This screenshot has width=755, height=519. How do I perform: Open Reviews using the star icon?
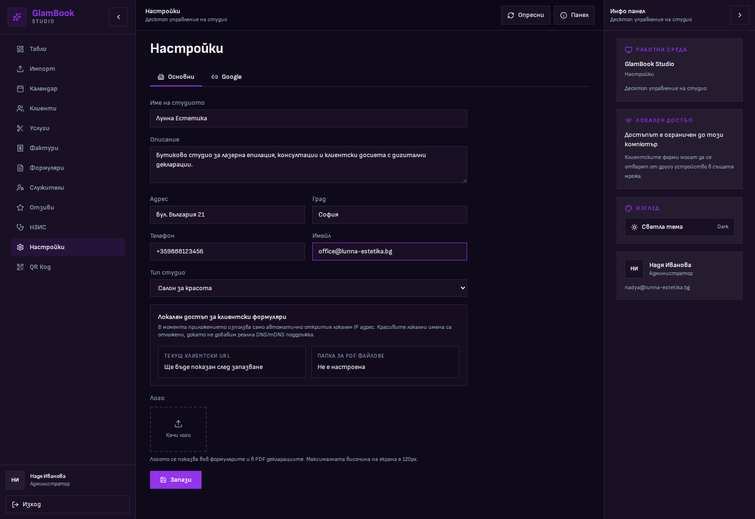(20, 208)
